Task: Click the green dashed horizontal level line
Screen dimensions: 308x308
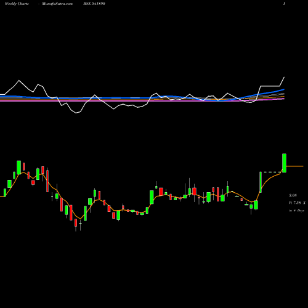Action: (272, 172)
